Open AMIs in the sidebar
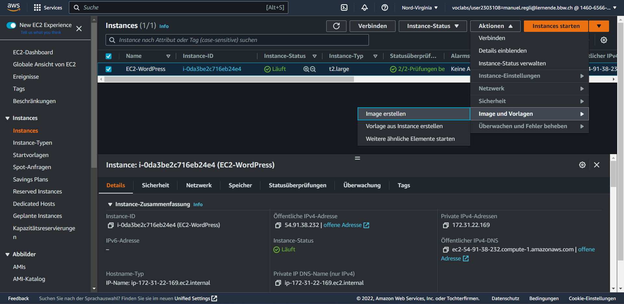 click(x=19, y=267)
